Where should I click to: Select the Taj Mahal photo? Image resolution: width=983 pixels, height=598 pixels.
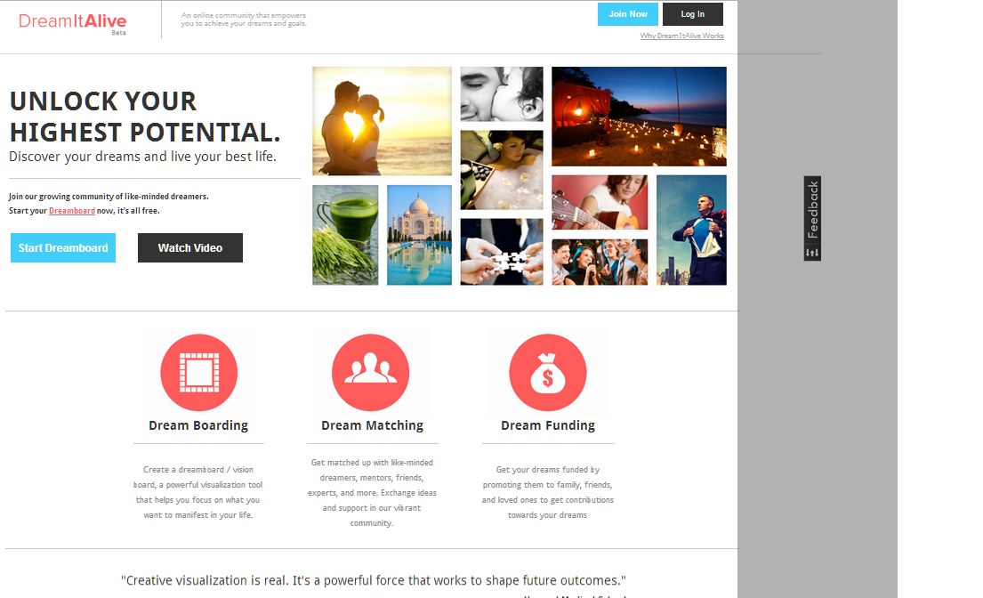(x=419, y=235)
